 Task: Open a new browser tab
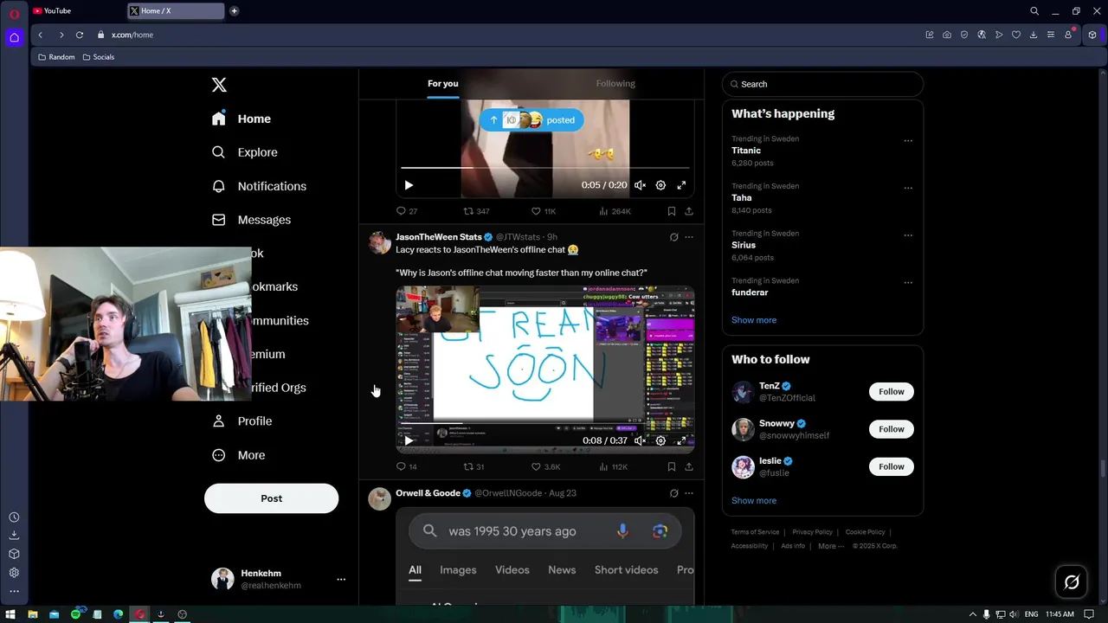point(234,11)
